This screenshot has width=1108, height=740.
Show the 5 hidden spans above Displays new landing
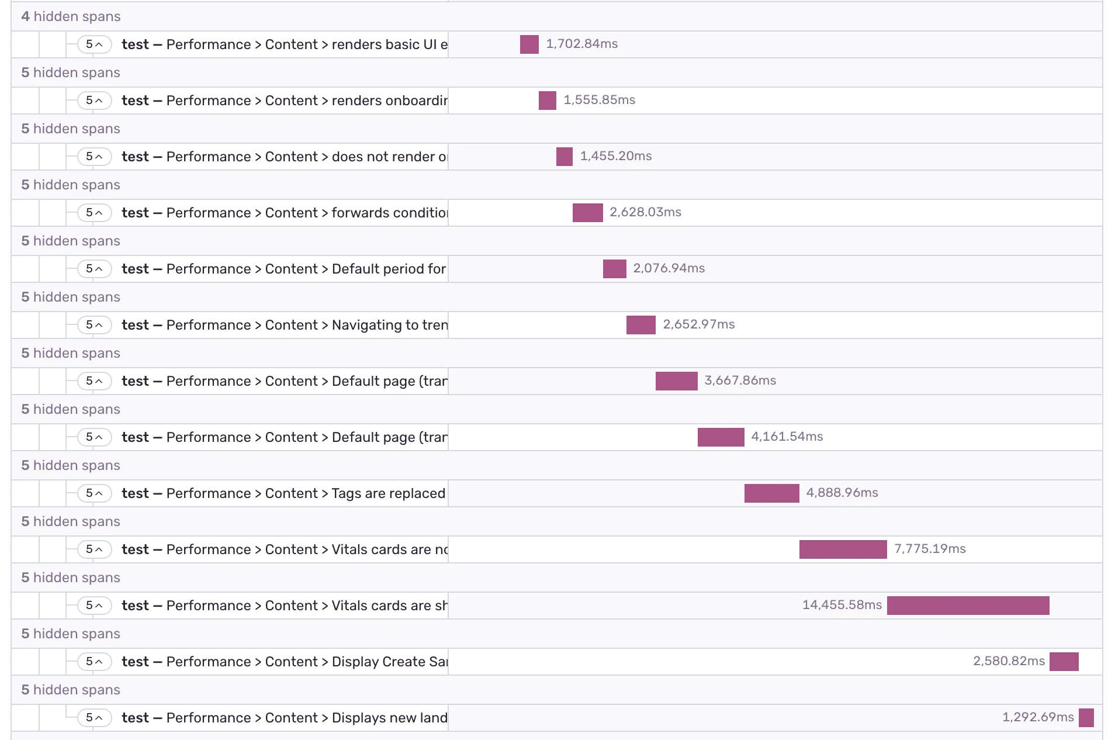[70, 690]
